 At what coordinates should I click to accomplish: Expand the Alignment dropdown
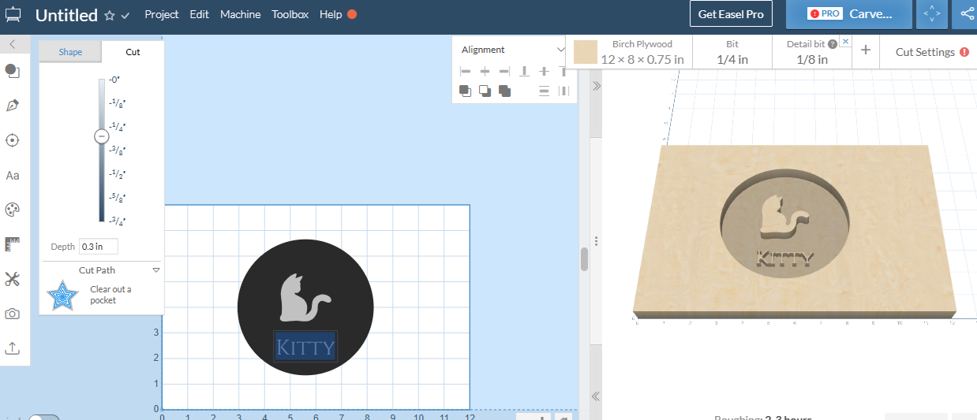[561, 50]
